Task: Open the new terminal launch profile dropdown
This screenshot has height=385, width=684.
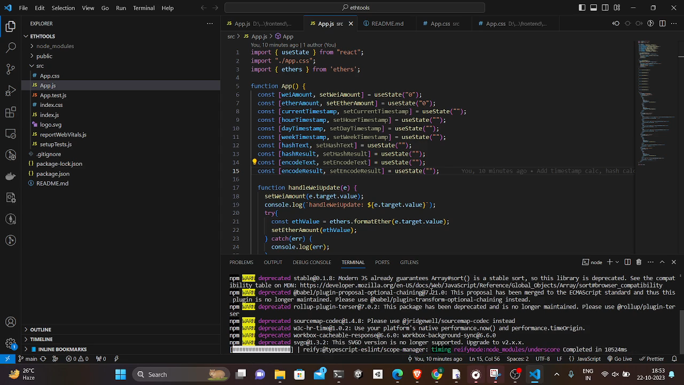Action: click(x=617, y=262)
